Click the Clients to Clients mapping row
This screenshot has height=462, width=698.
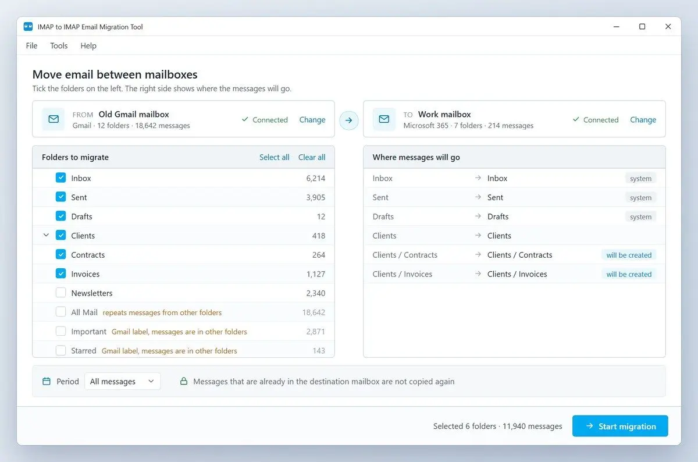[514, 236]
